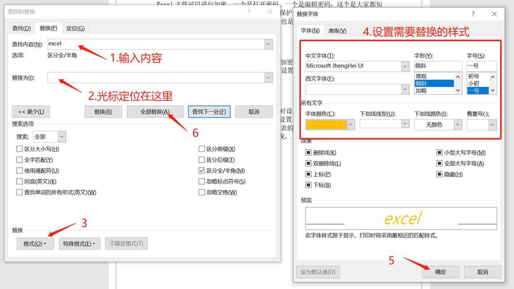Click inside the 替换为 text field
Image resolution: width=514 pixels, height=289 pixels.
coord(156,78)
